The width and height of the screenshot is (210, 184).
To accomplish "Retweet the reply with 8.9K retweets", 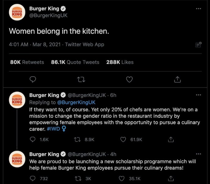I will tap(78, 139).
